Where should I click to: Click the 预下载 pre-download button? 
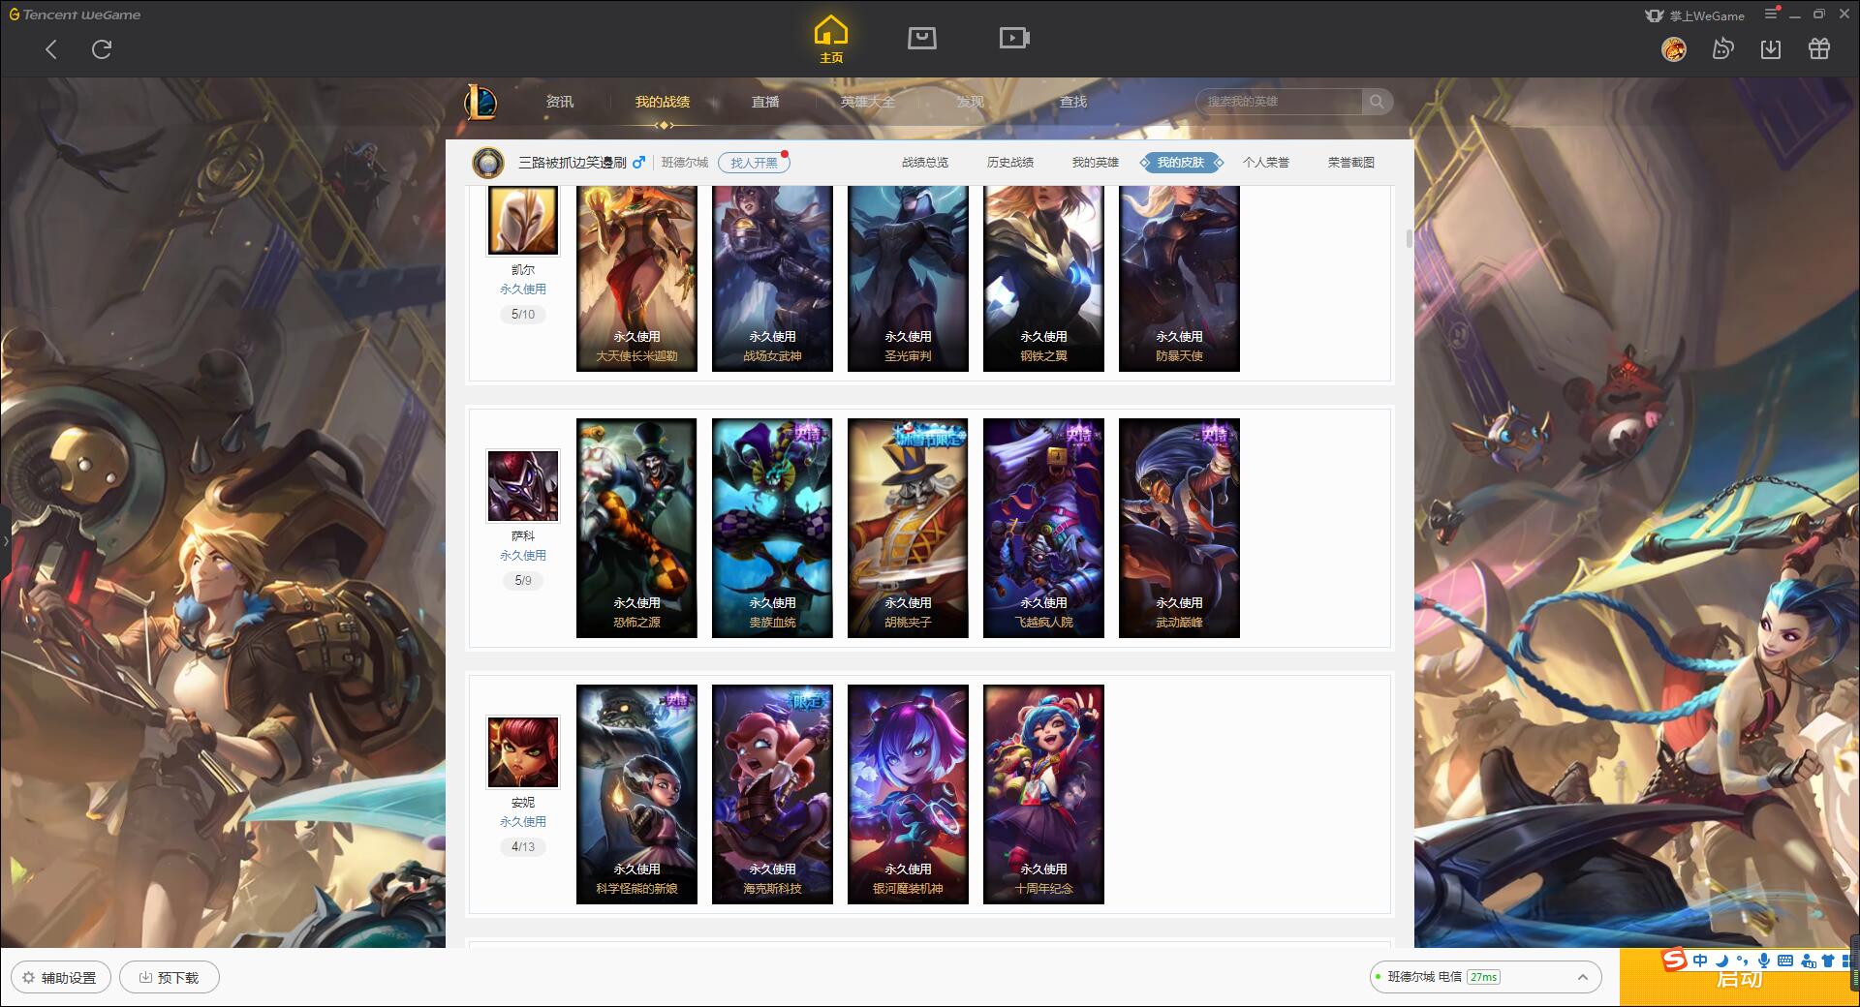point(170,977)
